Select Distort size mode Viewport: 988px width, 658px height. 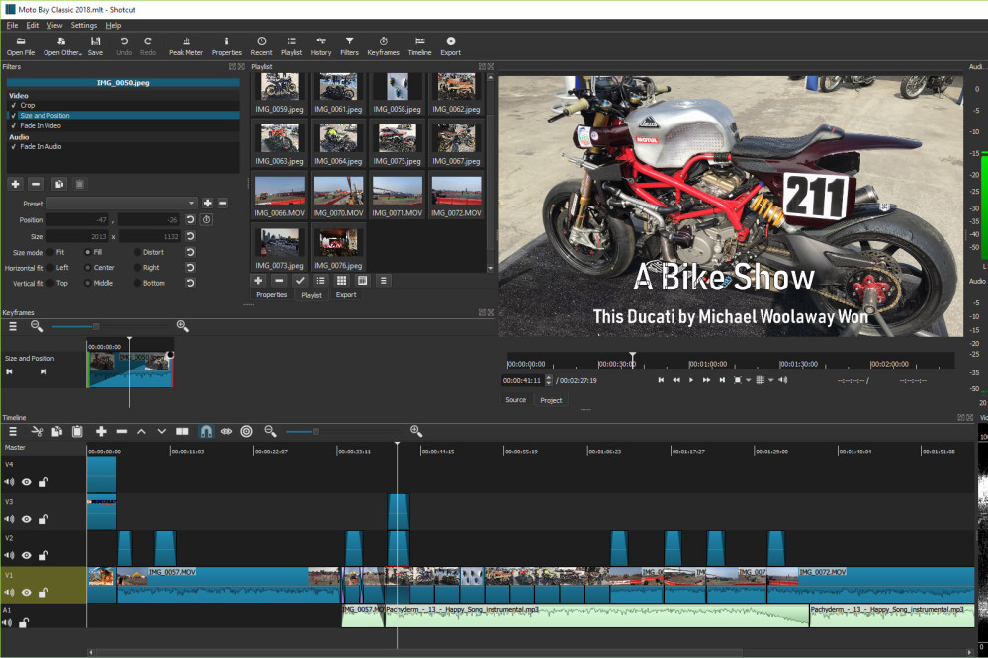tap(136, 252)
